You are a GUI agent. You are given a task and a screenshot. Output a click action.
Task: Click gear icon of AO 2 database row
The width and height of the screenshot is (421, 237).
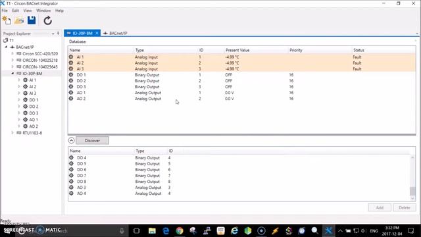click(71, 98)
